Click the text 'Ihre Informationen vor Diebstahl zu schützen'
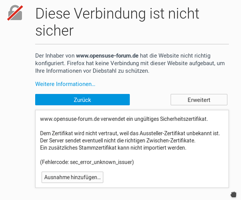Image resolution: width=241 pixels, height=200 pixels. coord(92,71)
